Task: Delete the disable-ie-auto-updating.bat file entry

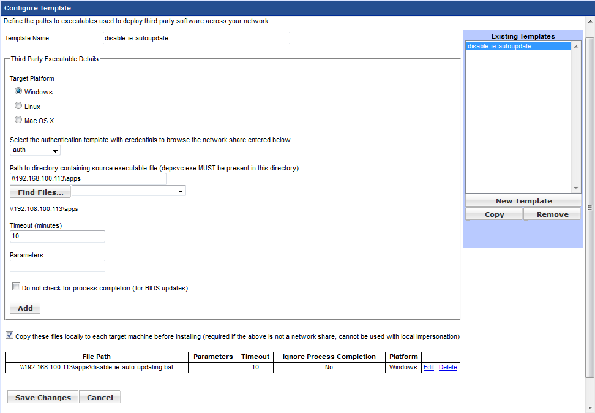Action: (x=448, y=368)
